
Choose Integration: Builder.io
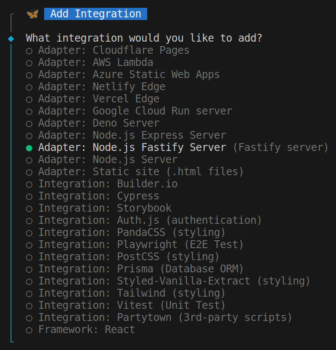(102, 184)
